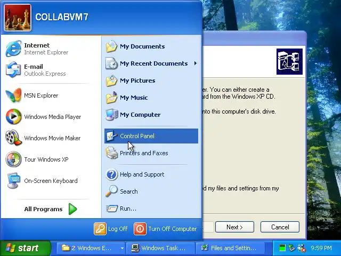Select the My Recent Documents label
Screen dimensions: 341x256
coord(154,63)
